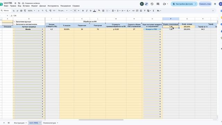
Task: Increase decimal places icon
Action: pos(50,11)
